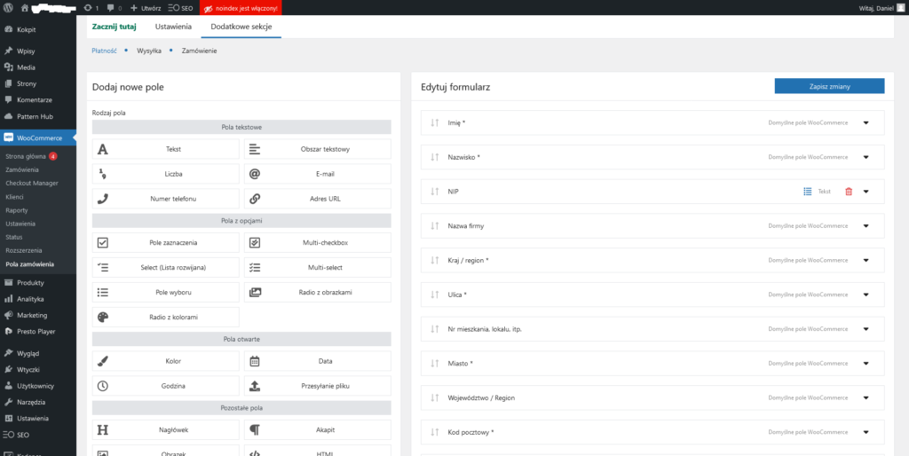This screenshot has height=456, width=909.
Task: Add an Akapit paragraph field
Action: click(318, 430)
